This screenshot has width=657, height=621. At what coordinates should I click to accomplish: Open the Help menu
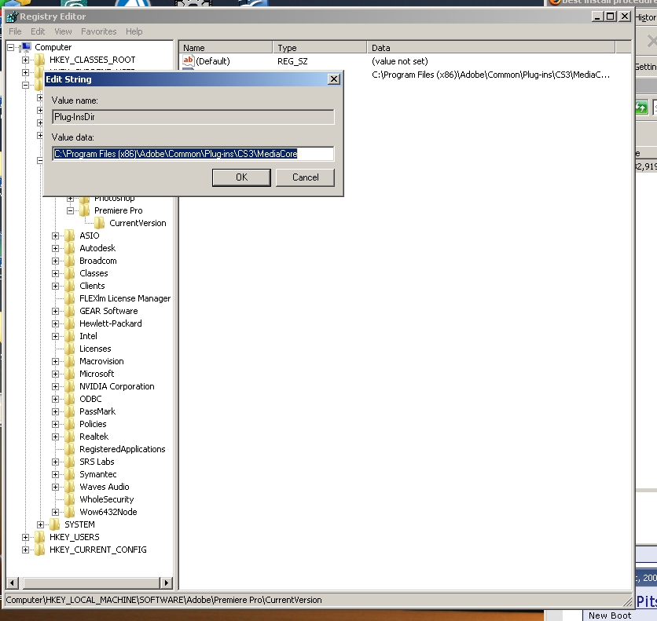[x=134, y=31]
